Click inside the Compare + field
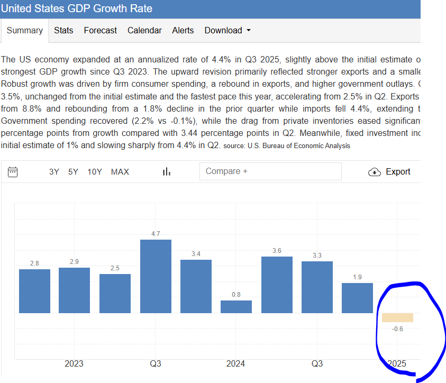Viewport: 446px width, 383px height. [x=270, y=171]
